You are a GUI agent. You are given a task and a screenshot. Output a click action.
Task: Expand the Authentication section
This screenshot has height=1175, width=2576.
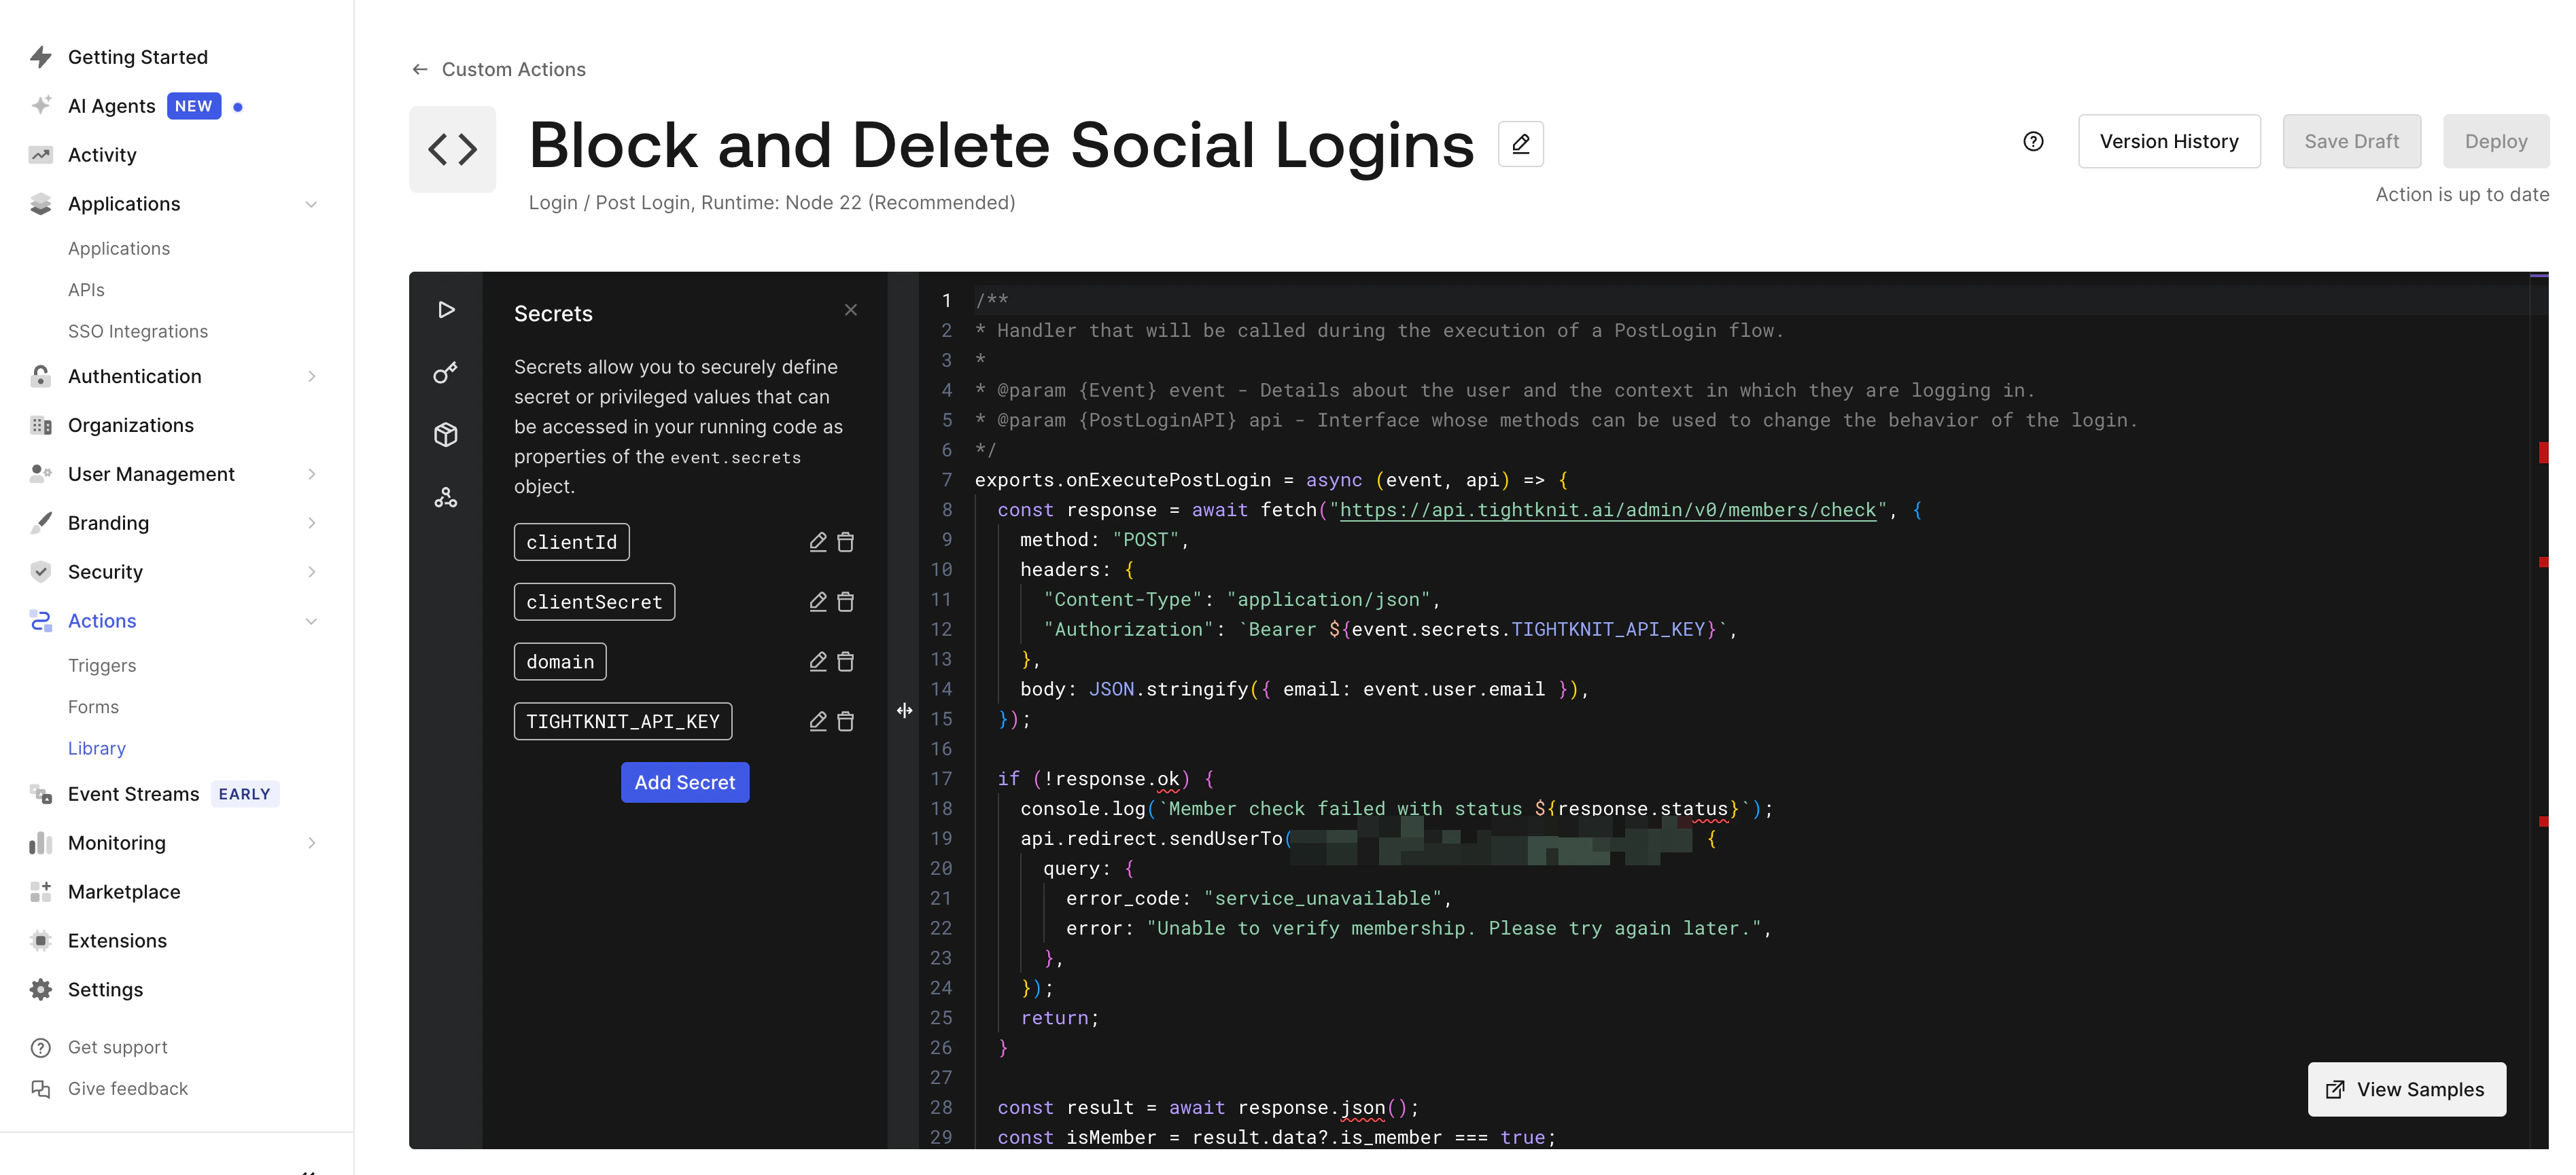[x=311, y=376]
